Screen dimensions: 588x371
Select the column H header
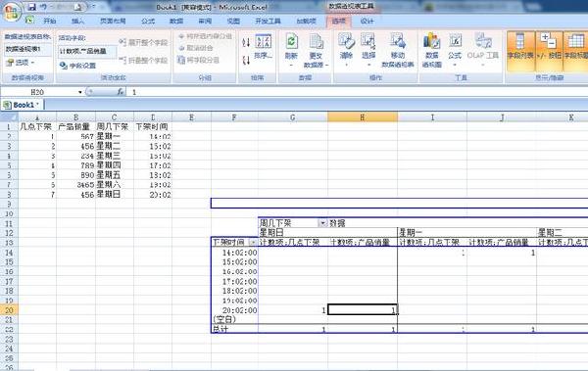point(363,117)
